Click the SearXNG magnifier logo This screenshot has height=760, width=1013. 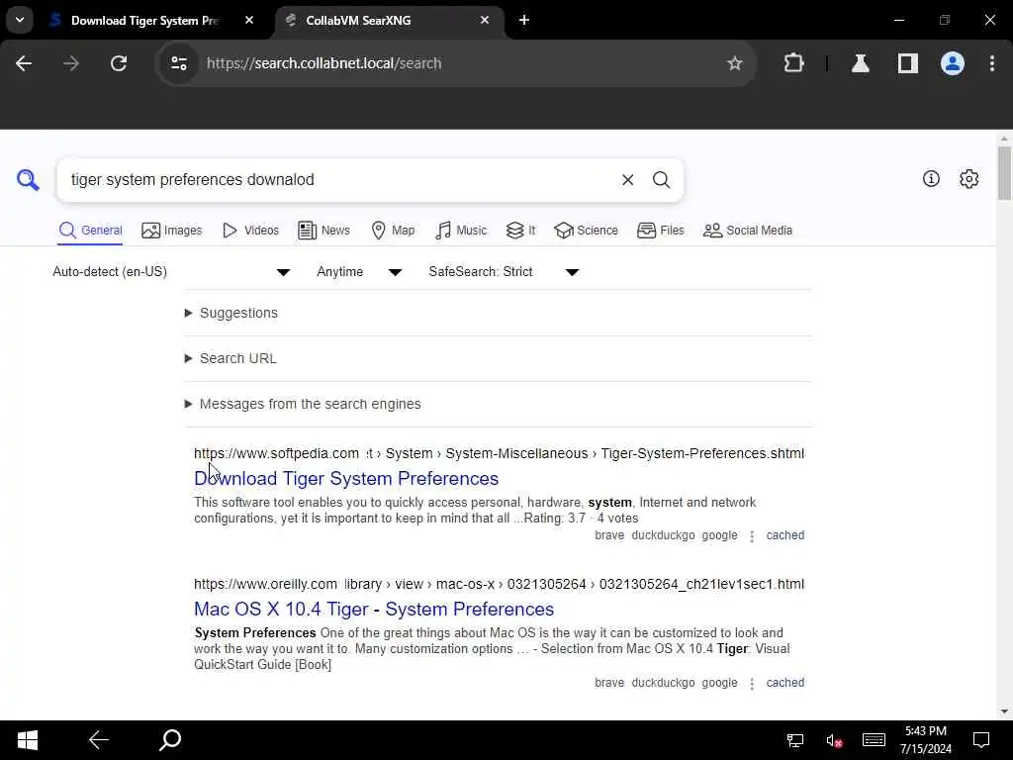[x=28, y=180]
